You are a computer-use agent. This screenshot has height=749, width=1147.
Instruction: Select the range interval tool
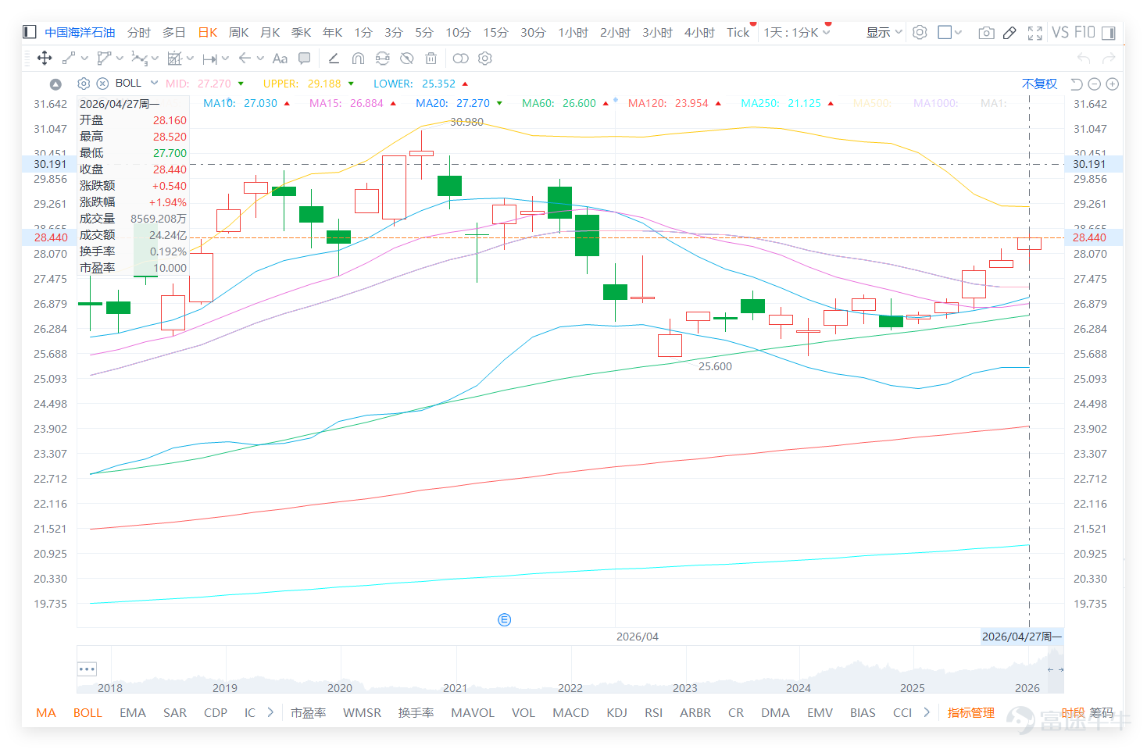(209, 58)
